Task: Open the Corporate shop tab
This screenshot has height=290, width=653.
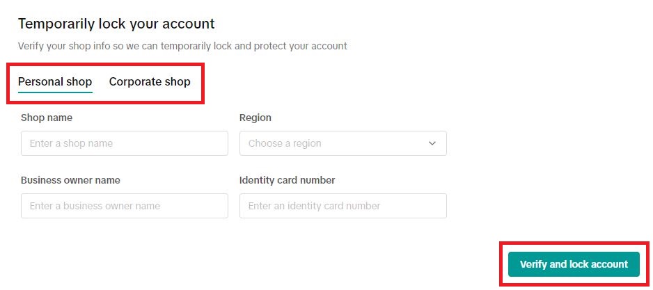Action: [x=150, y=82]
